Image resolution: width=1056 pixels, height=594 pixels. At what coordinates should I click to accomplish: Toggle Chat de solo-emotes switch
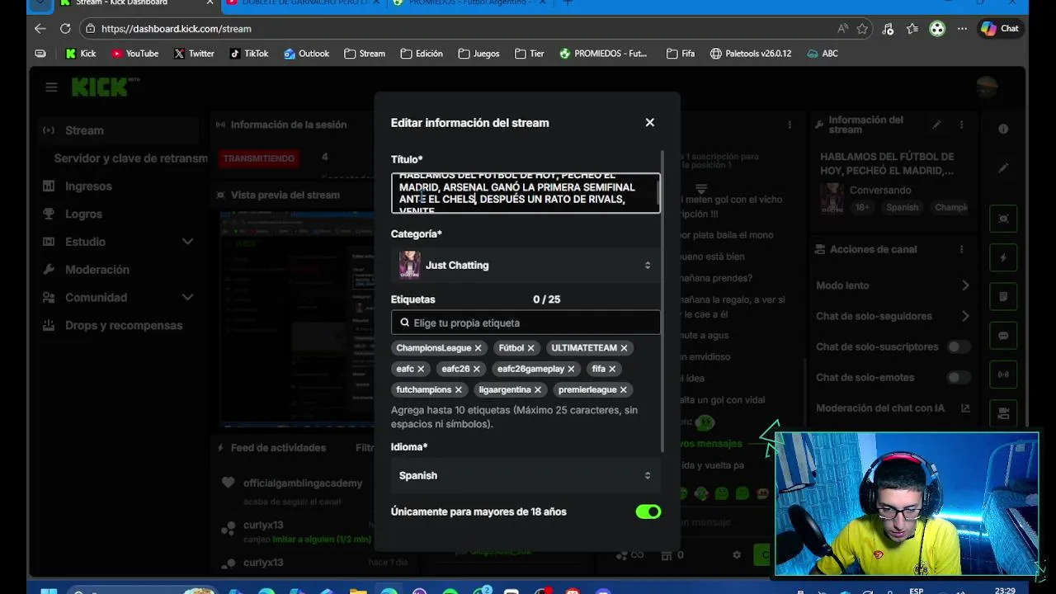tap(959, 377)
